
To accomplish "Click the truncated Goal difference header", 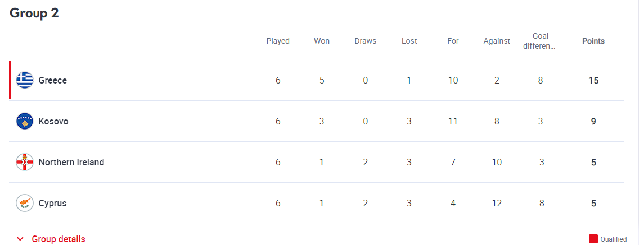I will point(540,41).
